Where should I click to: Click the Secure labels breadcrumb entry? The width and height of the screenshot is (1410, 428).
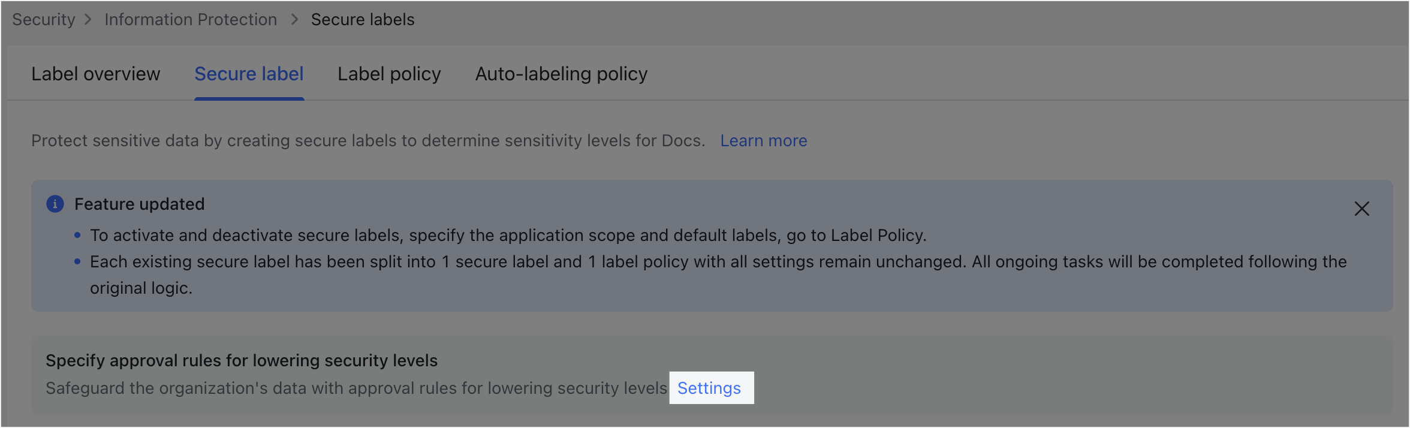[362, 19]
